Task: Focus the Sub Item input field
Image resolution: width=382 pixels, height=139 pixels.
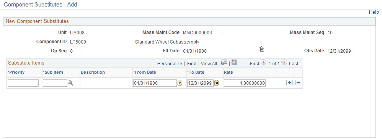Action: point(55,83)
